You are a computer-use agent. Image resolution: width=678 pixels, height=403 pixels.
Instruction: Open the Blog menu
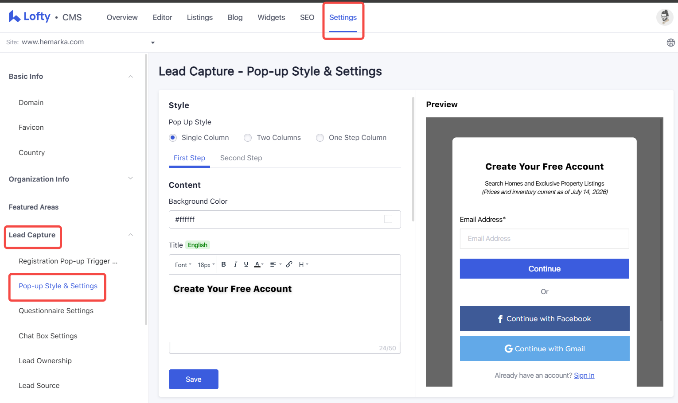tap(235, 17)
